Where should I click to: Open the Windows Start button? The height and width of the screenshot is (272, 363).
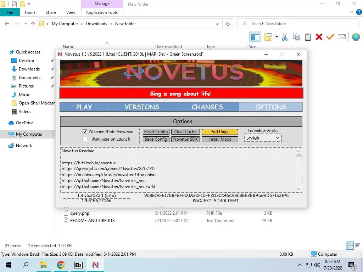tap(9, 265)
